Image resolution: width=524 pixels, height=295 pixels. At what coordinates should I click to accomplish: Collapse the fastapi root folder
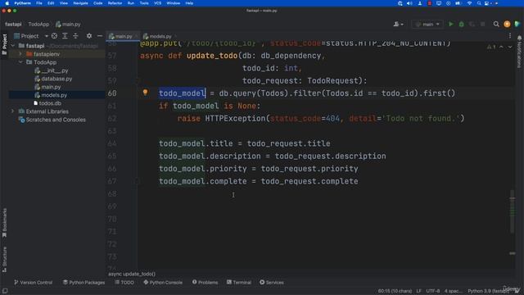click(13, 46)
